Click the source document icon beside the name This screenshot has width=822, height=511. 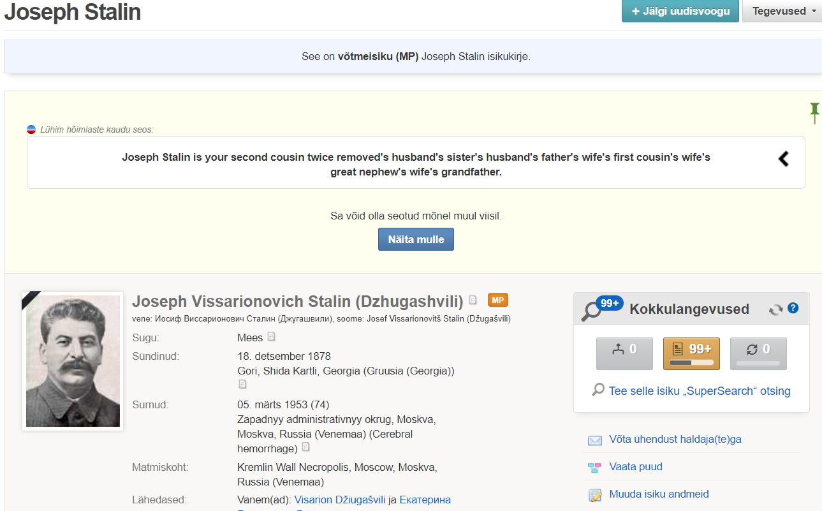coord(473,300)
